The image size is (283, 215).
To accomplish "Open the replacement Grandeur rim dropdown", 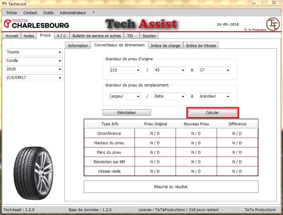I will click(214, 96).
